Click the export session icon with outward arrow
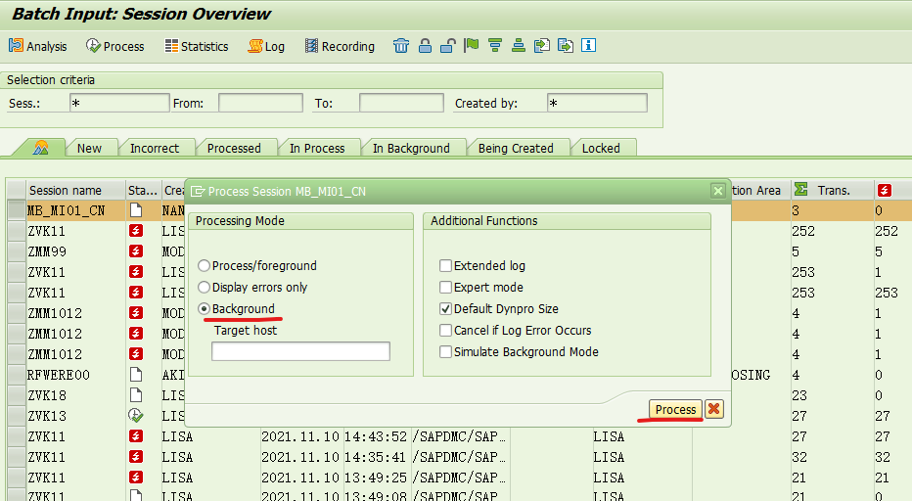The image size is (912, 501). click(566, 45)
